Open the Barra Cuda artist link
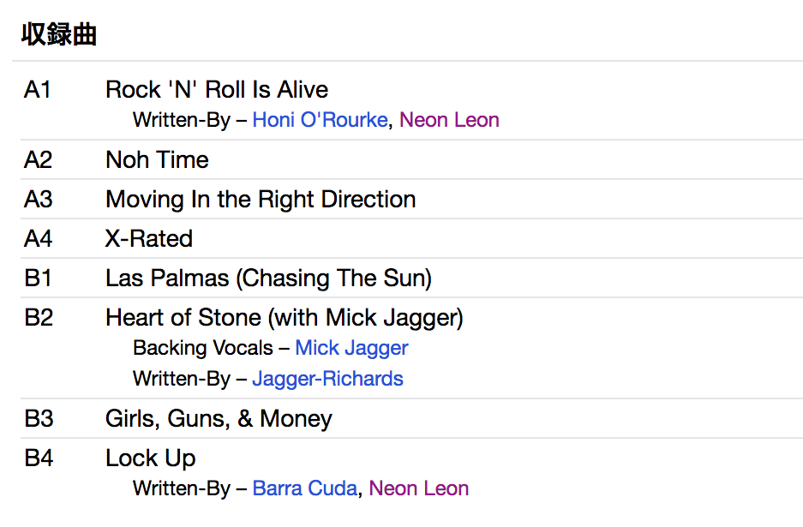 (x=304, y=488)
